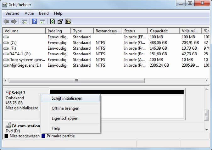This screenshot has width=212, height=150.
Task: Click the 2306,24 GB capacity cell
Action: click(159, 65)
